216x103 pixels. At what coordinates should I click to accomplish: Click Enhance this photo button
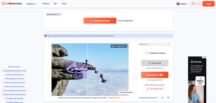(x=127, y=93)
